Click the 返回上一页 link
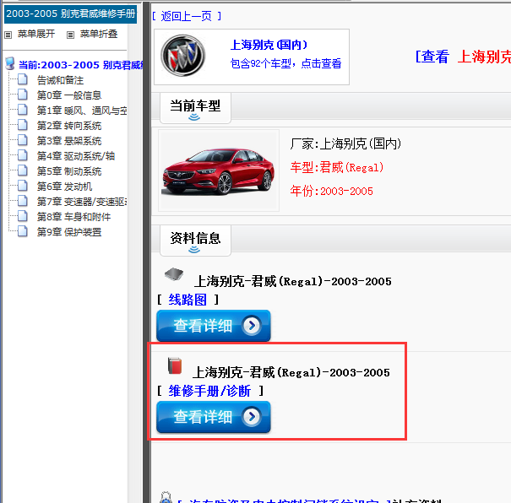The width and height of the screenshot is (511, 503). point(186,16)
